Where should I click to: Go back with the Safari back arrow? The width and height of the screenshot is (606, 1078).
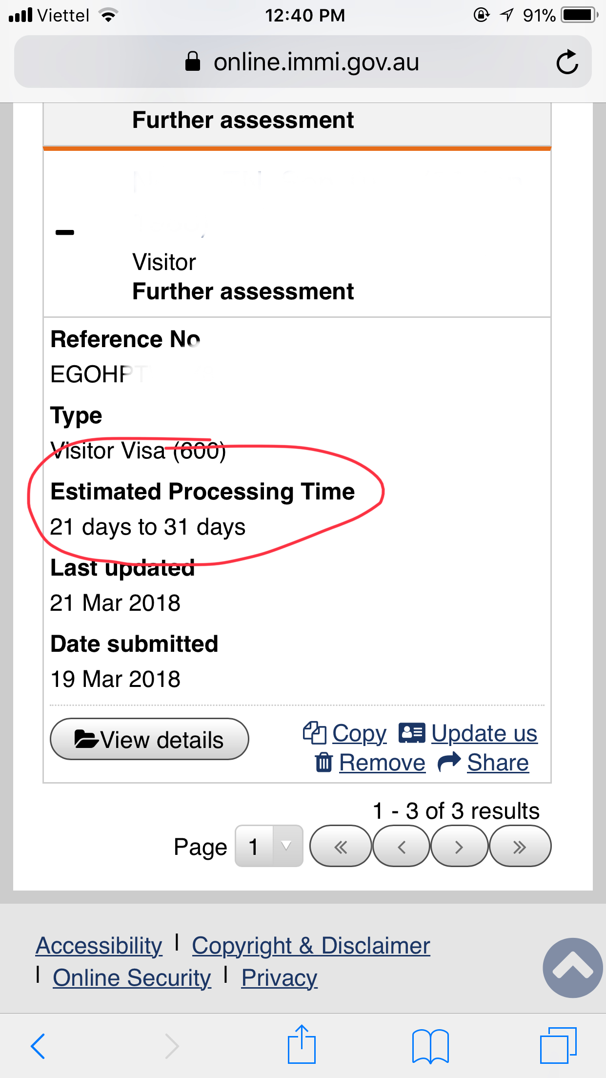pyautogui.click(x=38, y=1046)
